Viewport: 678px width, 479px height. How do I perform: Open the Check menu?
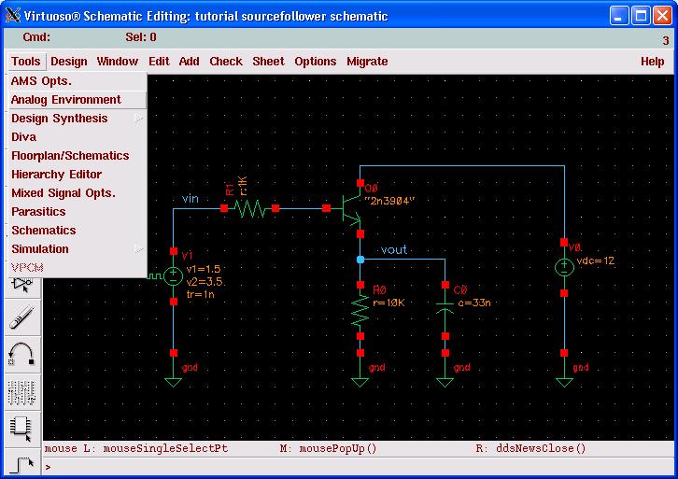click(225, 62)
